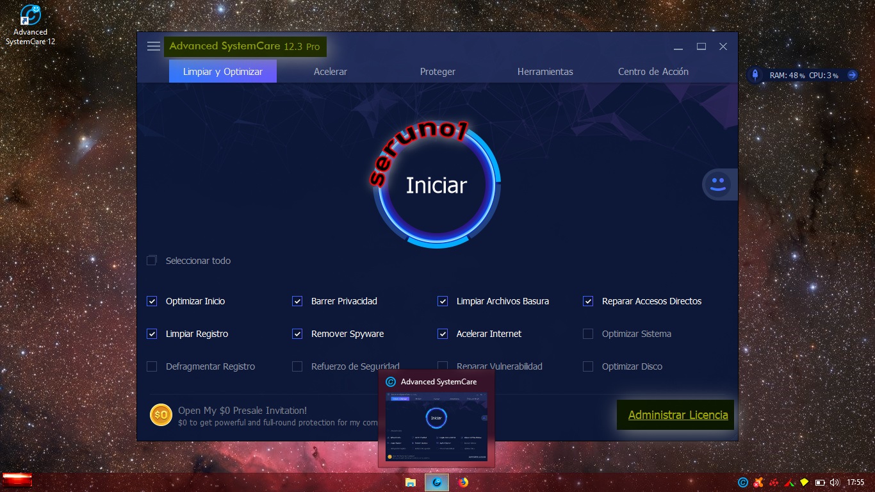Screen dimensions: 875x492
Task: Open the Herramientas tab
Action: click(x=545, y=71)
